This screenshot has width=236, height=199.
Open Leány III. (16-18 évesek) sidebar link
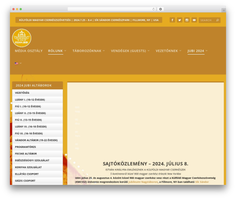coord(37,127)
